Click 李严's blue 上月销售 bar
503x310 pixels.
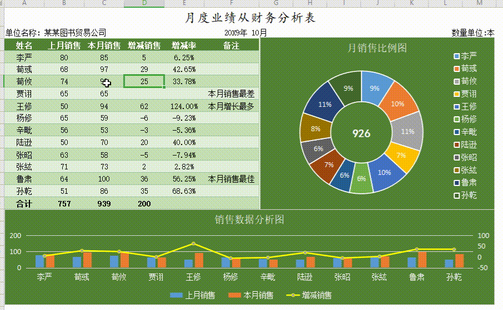(40, 261)
